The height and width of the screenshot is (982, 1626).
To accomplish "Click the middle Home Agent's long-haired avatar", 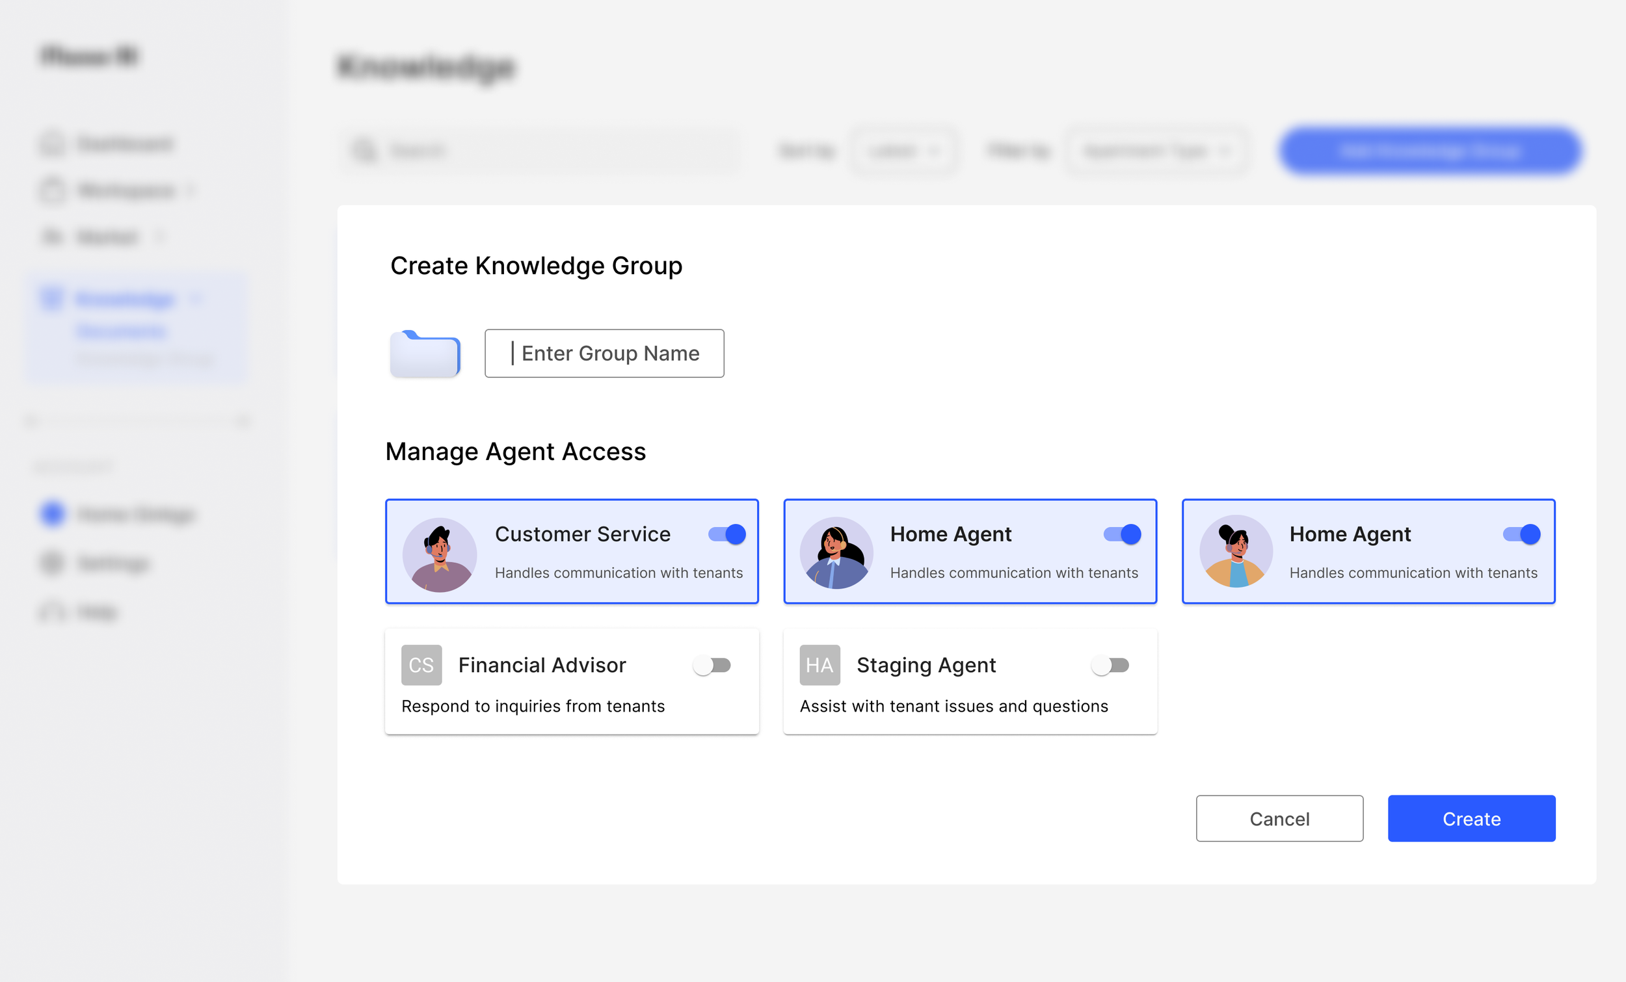I will tap(836, 552).
